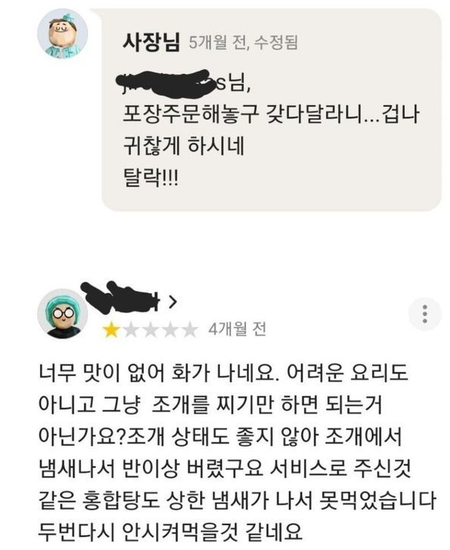450x550 pixels.
Task: Tap the second gray star
Action: pyautogui.click(x=131, y=330)
